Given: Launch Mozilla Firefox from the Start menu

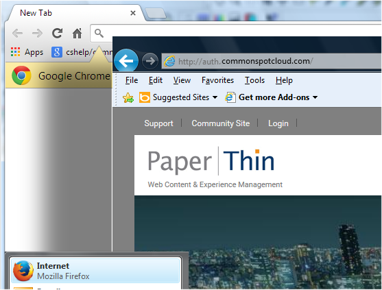Looking at the screenshot, I should [x=95, y=271].
